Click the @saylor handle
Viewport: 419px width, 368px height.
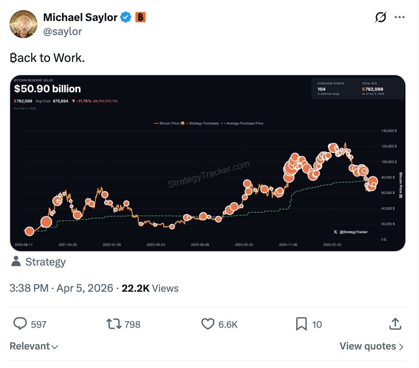63,31
